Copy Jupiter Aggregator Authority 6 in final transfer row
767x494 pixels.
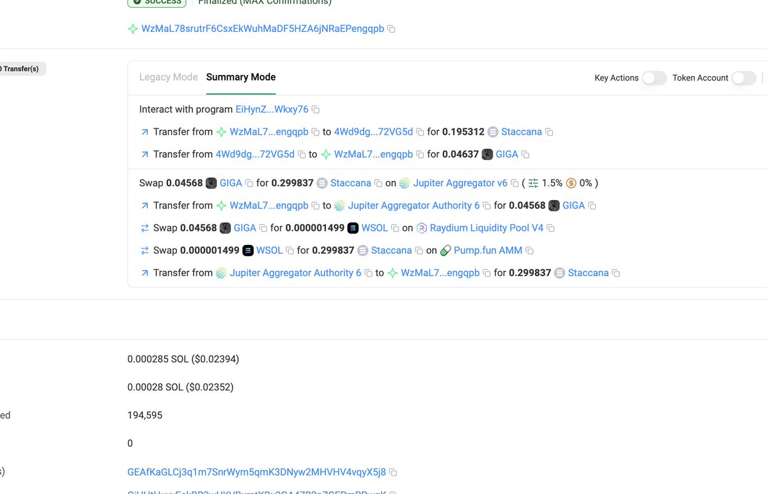368,273
